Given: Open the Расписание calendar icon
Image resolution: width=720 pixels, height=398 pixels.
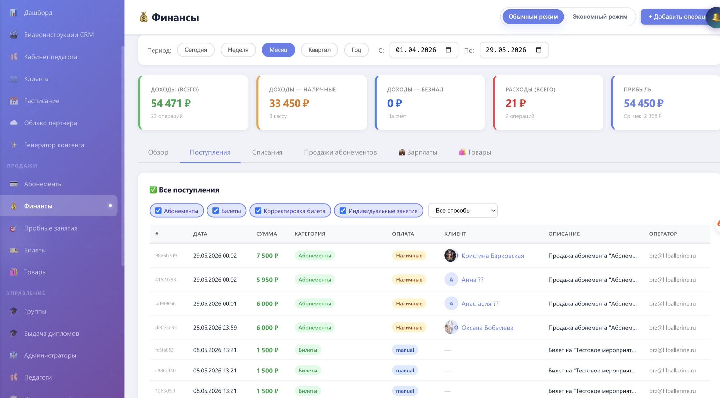Looking at the screenshot, I should pyautogui.click(x=13, y=101).
